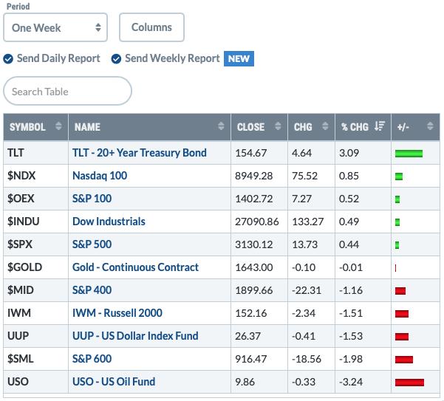
Task: Toggle Send Weekly Report checkbox
Action: (116, 59)
